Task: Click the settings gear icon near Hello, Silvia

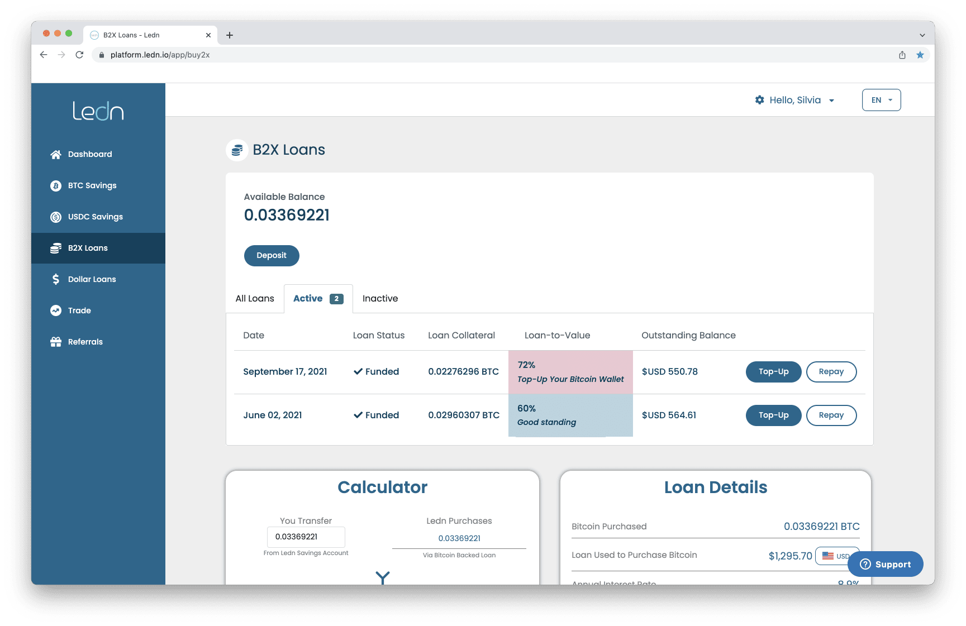Action: pos(759,100)
